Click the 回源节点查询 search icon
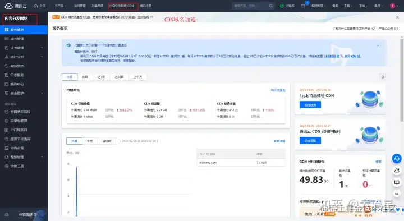The height and width of the screenshot is (221, 404). (x=7, y=139)
